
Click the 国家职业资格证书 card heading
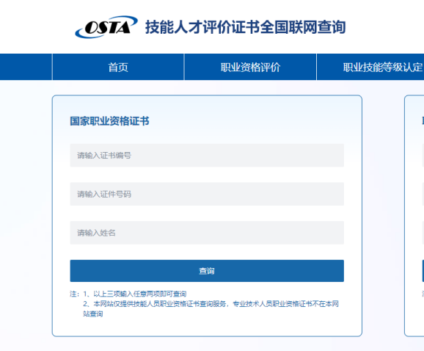coord(109,121)
